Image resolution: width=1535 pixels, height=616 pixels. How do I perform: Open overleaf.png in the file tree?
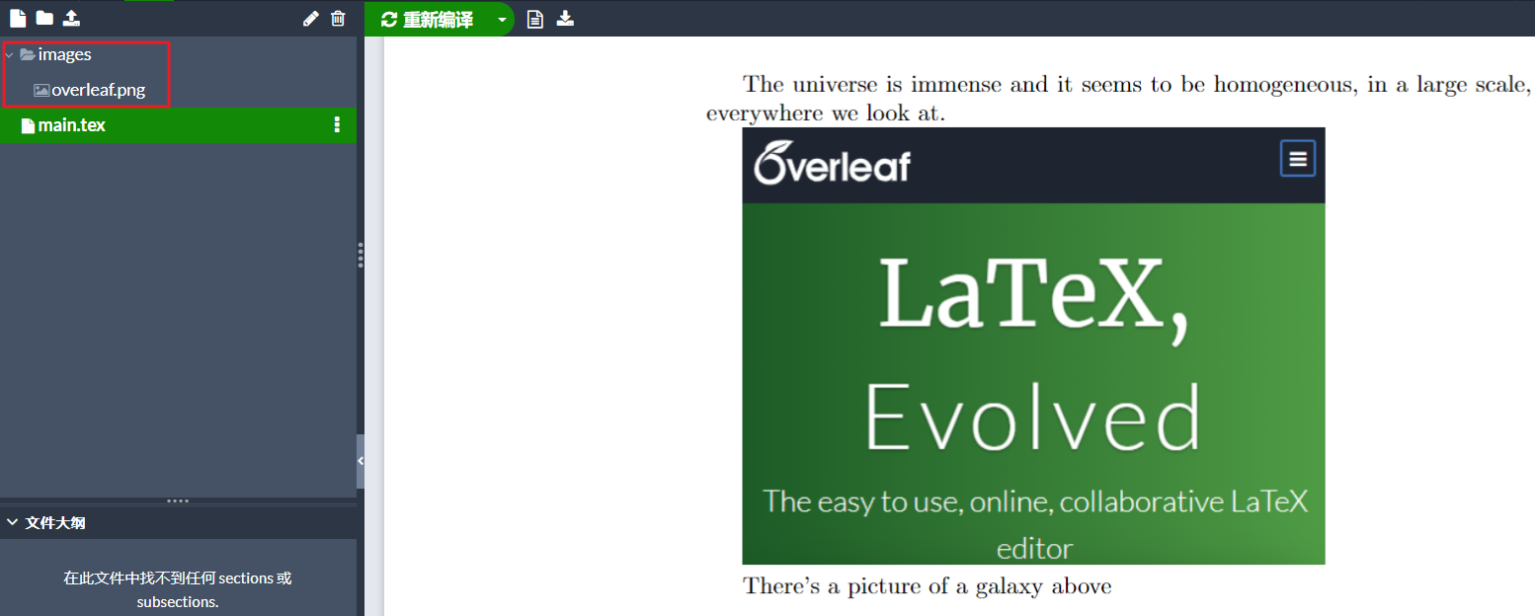click(99, 90)
